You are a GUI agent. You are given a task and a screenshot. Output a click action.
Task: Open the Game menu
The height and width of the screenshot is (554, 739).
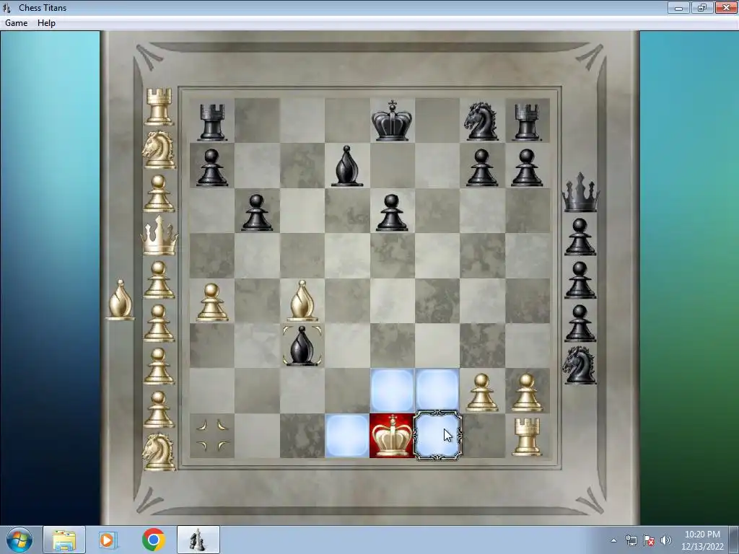point(16,23)
